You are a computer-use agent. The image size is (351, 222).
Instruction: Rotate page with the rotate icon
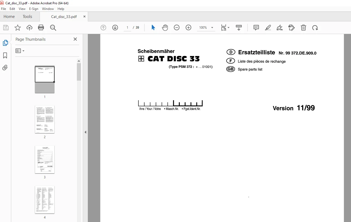(315, 28)
